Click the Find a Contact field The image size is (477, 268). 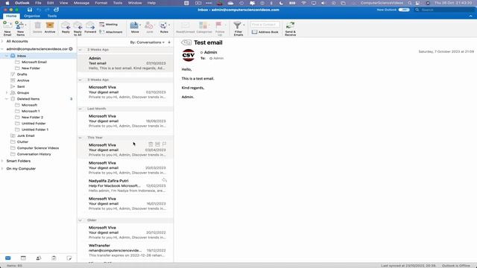[265, 25]
